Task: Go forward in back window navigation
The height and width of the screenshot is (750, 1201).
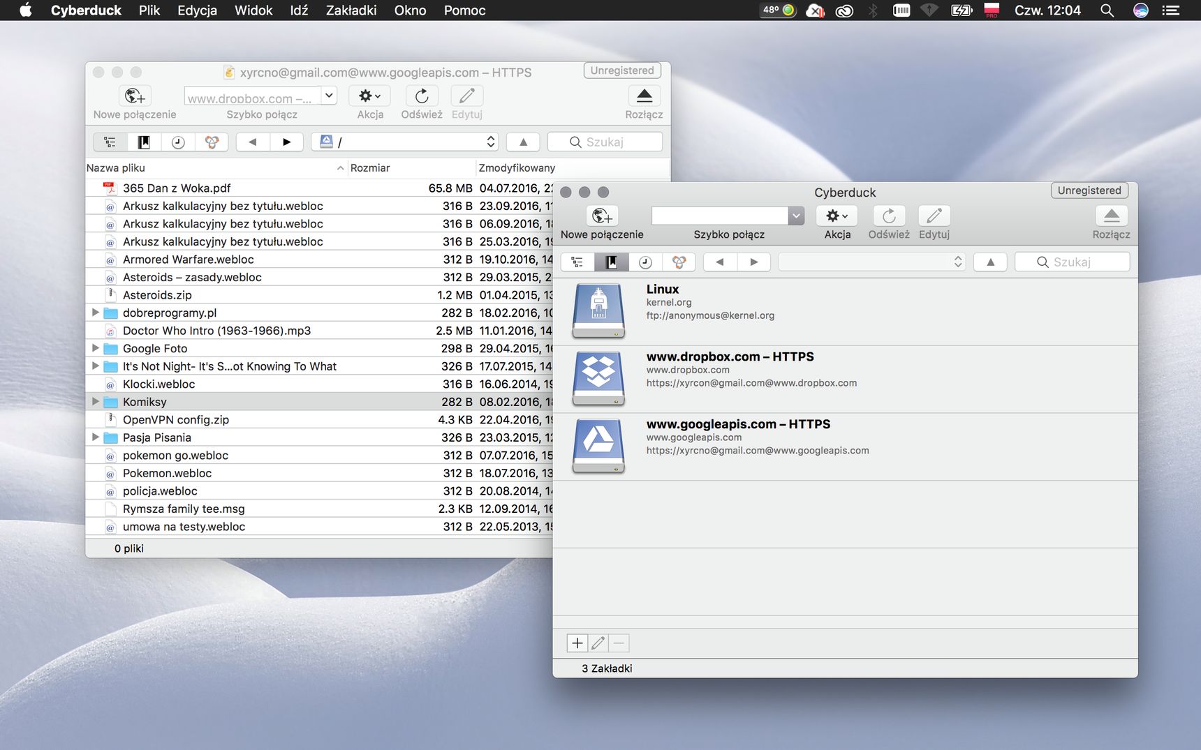Action: (286, 142)
